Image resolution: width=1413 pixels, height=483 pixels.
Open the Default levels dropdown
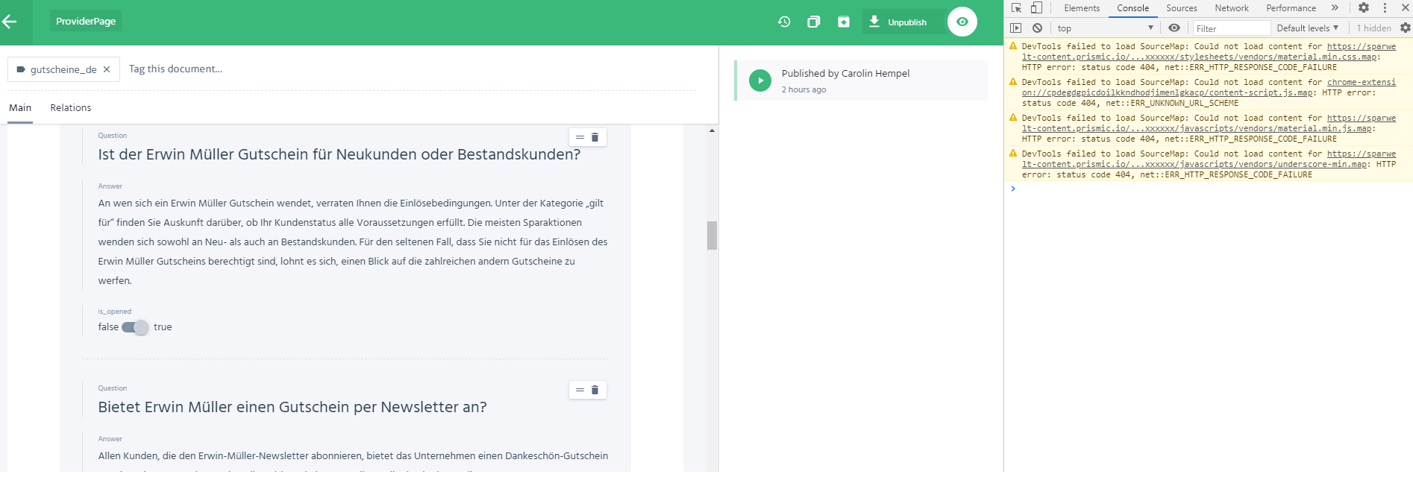click(1307, 28)
